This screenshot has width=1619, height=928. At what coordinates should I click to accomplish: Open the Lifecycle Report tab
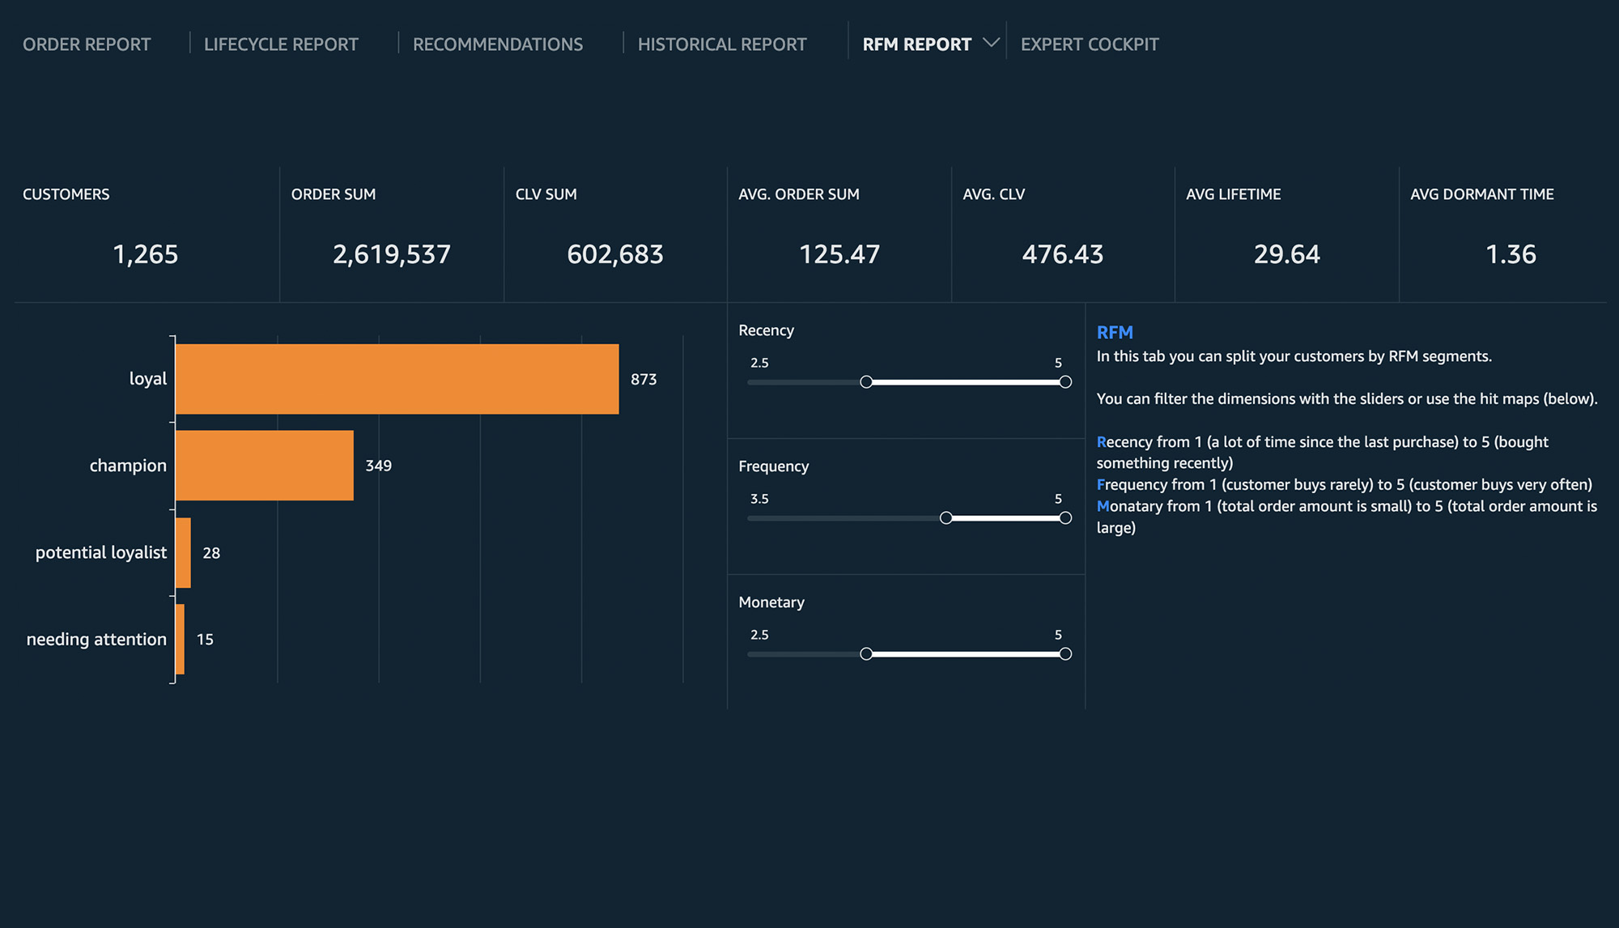click(x=281, y=45)
